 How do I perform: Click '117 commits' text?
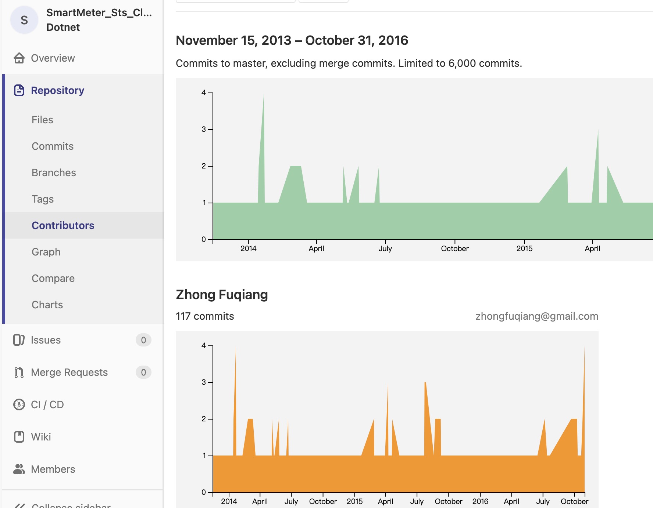pos(205,316)
